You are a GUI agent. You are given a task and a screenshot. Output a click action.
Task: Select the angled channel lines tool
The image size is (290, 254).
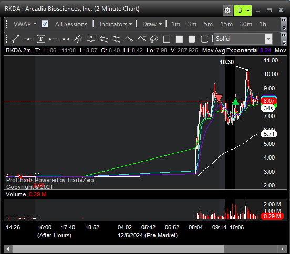click(x=103, y=39)
